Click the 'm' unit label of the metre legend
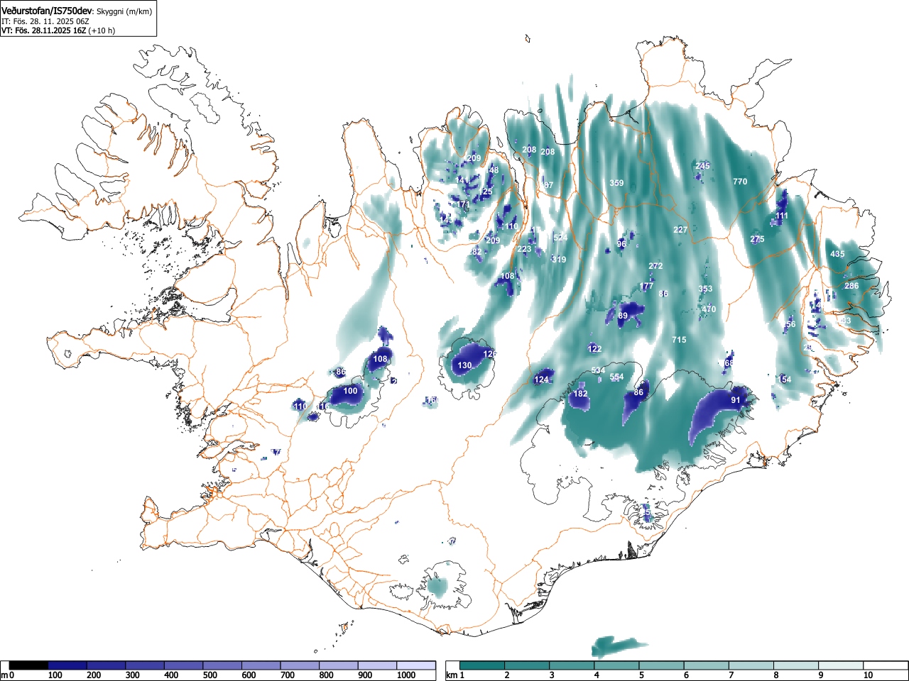Image resolution: width=909 pixels, height=681 pixels. [x=4, y=675]
